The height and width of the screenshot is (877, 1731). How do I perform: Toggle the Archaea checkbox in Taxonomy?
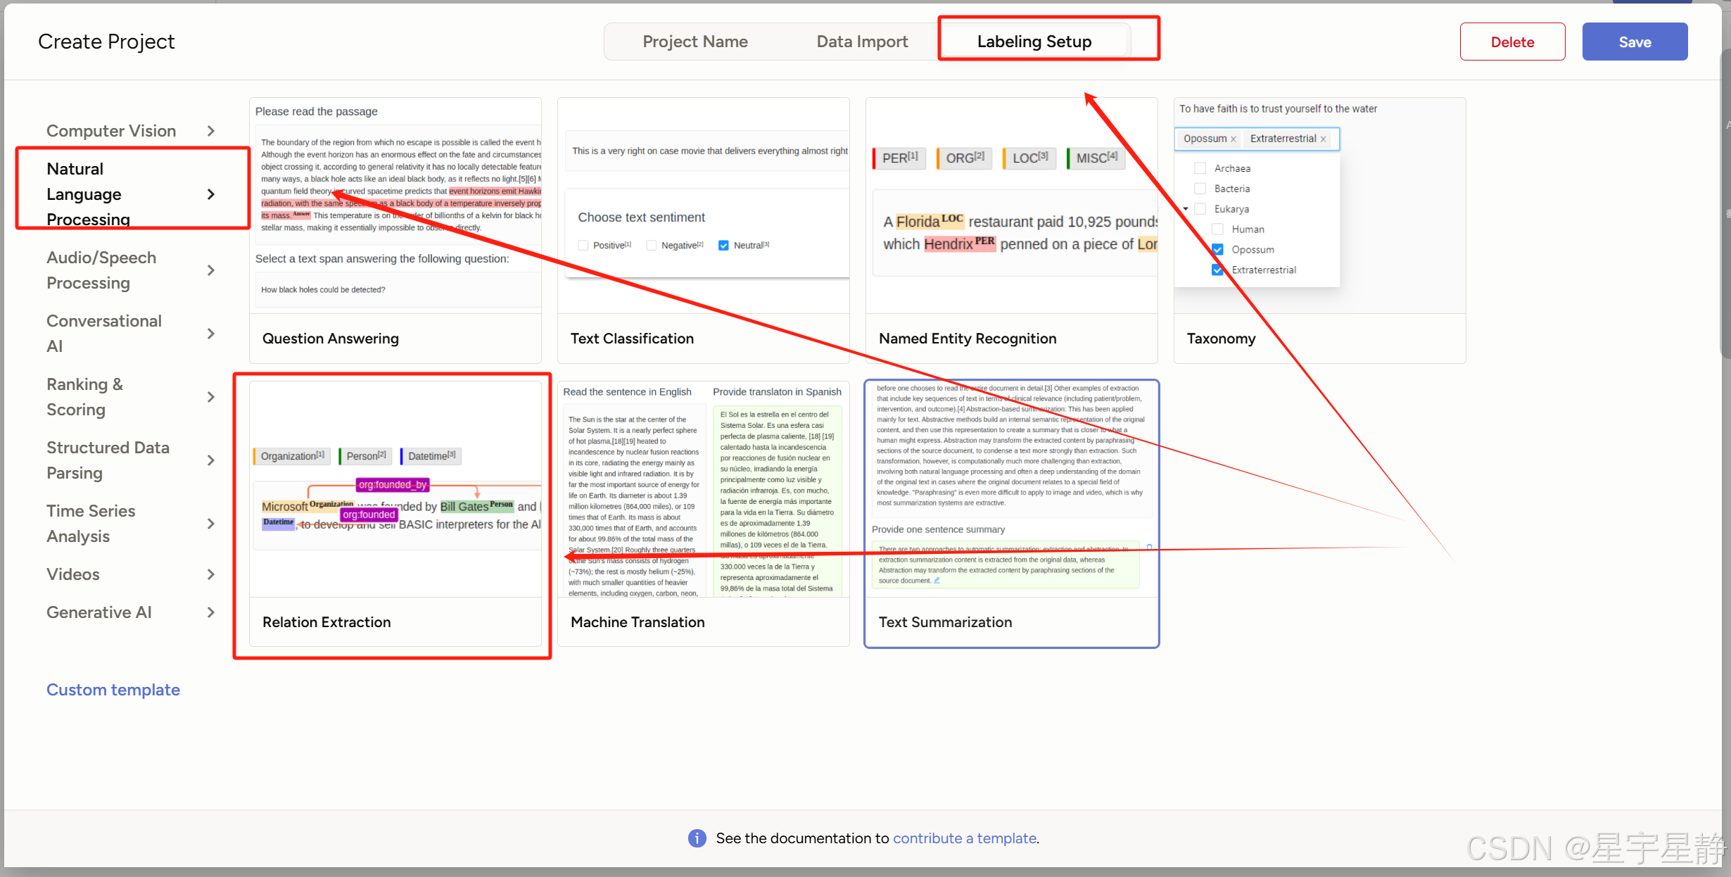click(x=1200, y=168)
